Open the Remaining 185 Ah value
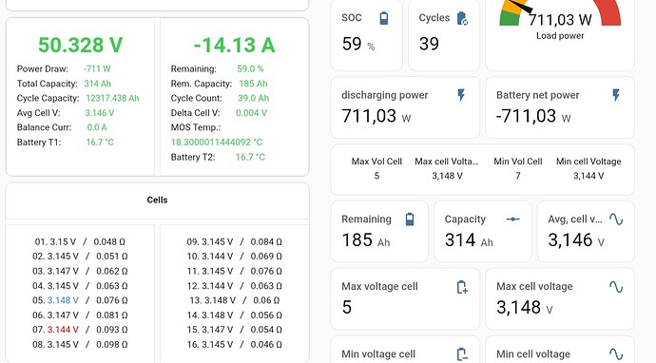The height and width of the screenshot is (363, 656). pyautogui.click(x=366, y=240)
